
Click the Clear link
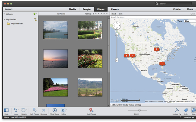click(x=193, y=14)
